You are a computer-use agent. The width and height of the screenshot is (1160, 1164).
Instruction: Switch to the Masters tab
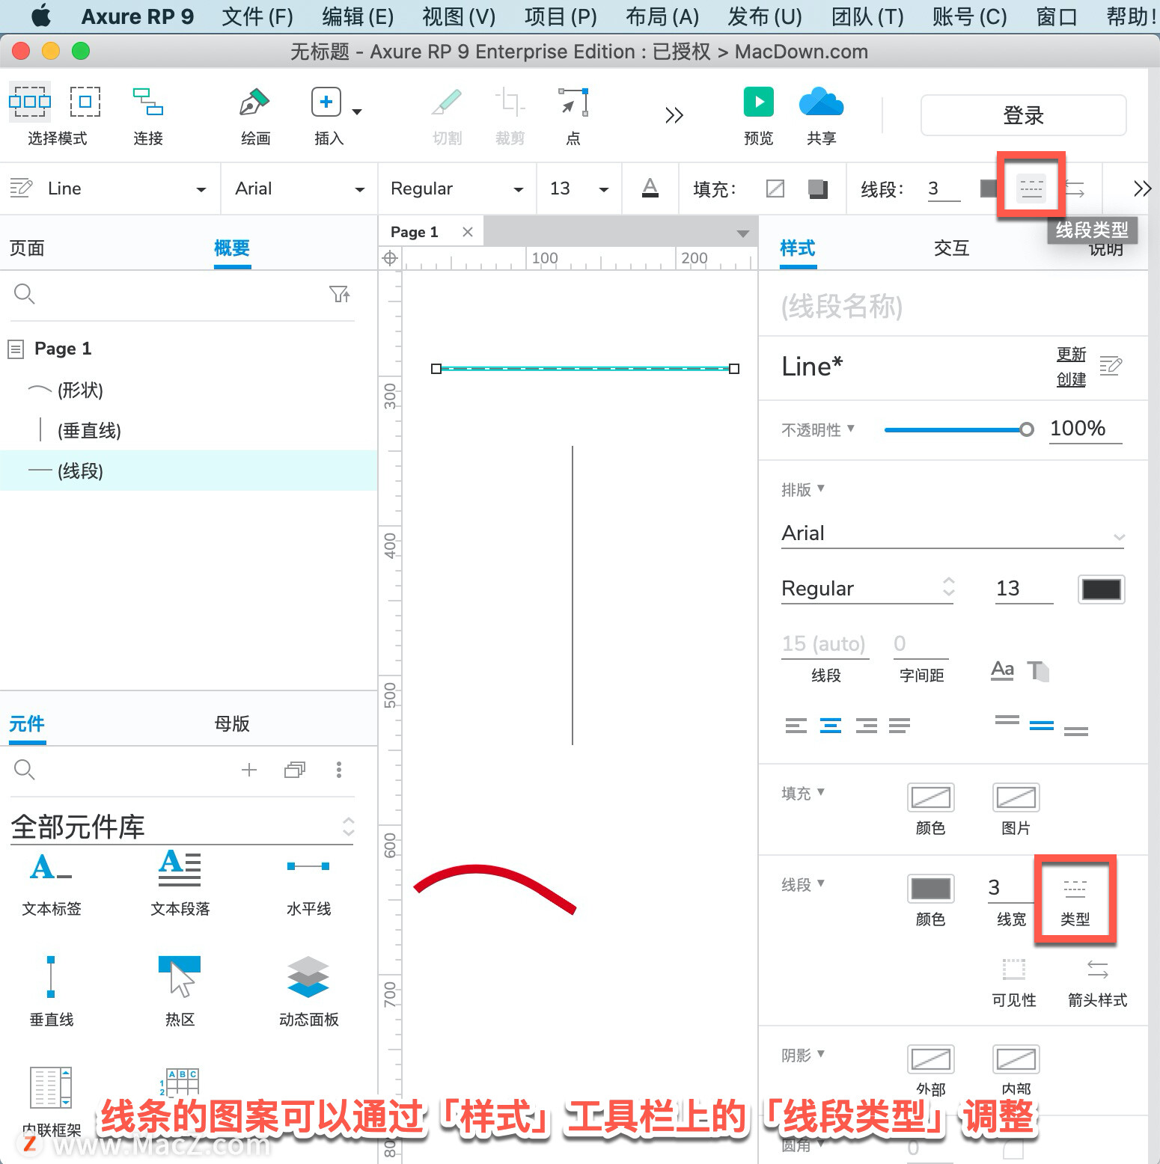pyautogui.click(x=232, y=723)
